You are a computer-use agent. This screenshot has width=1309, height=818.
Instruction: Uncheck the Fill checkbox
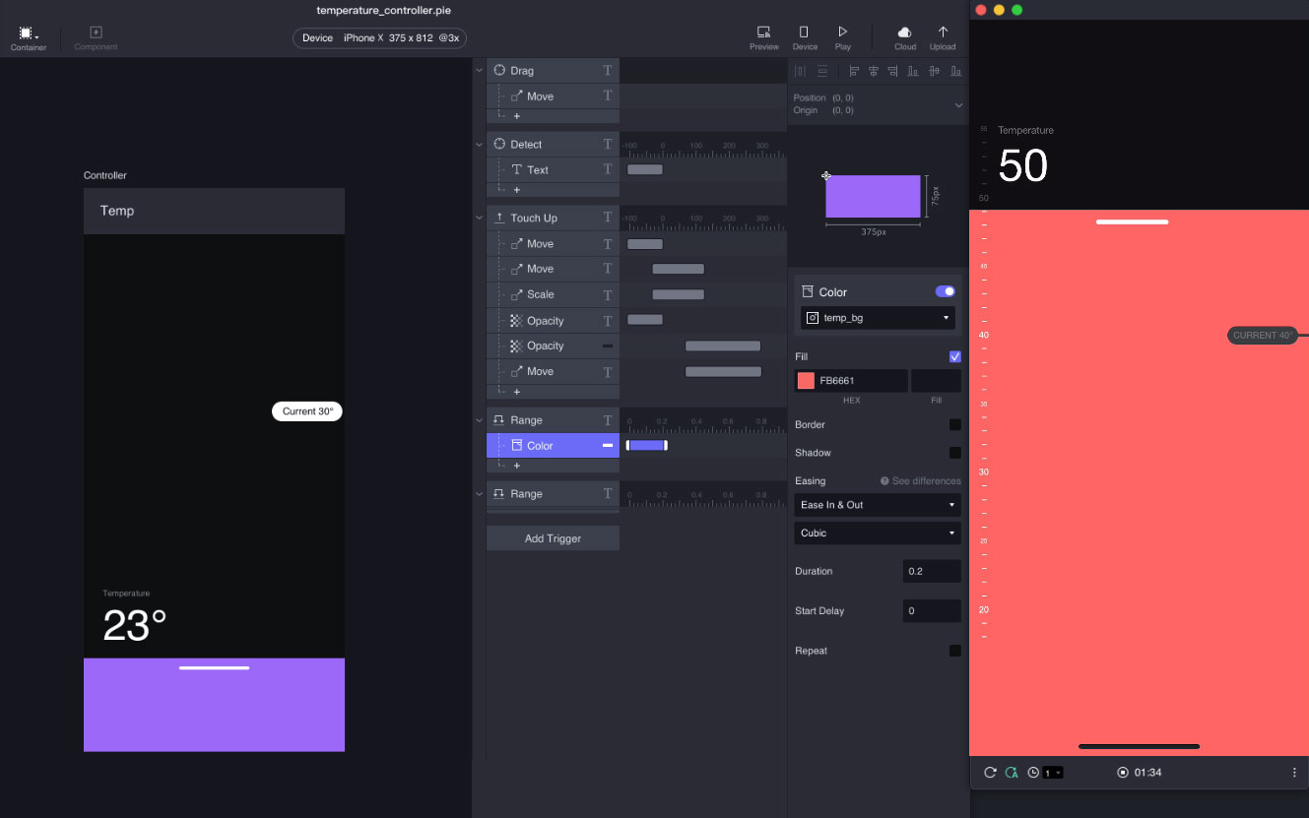click(x=953, y=356)
